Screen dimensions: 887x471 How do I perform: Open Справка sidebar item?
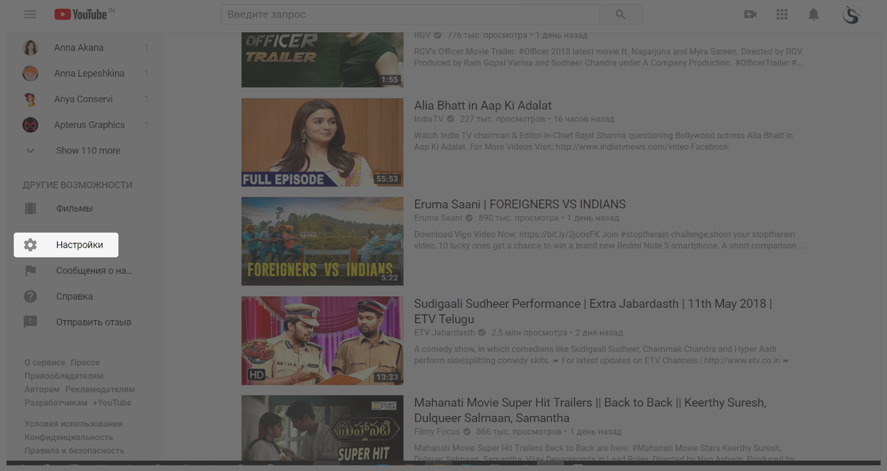[86, 296]
